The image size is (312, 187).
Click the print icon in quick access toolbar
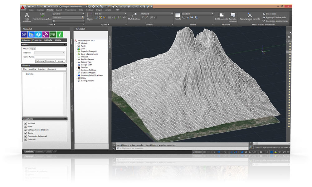click(x=45, y=7)
